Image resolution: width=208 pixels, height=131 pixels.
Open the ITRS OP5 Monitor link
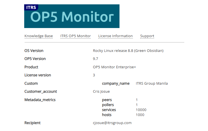[75, 36]
